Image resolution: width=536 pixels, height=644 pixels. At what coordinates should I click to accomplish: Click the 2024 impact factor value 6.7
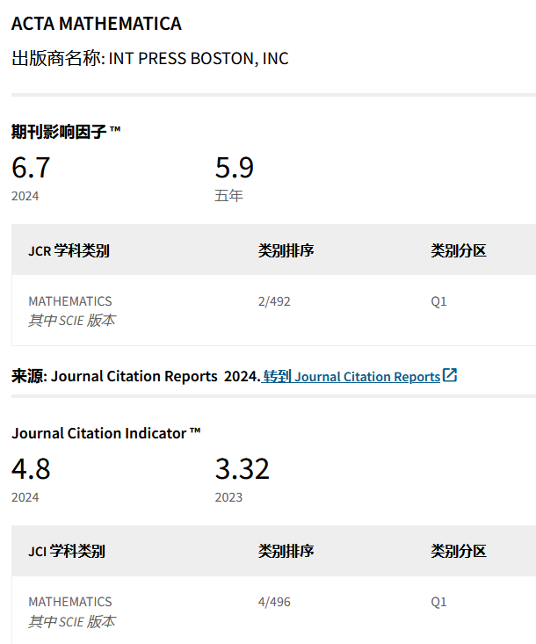coord(31,167)
